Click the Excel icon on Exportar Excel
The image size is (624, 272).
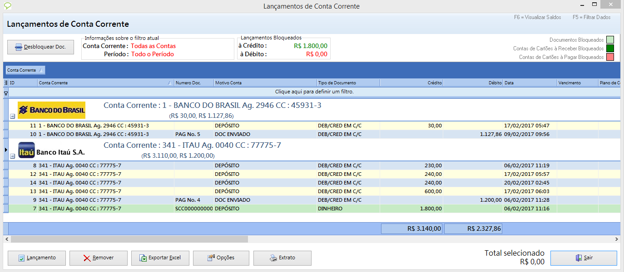point(142,258)
